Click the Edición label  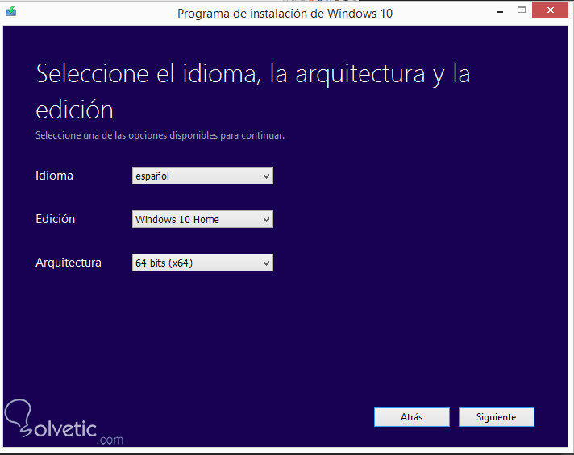click(56, 219)
